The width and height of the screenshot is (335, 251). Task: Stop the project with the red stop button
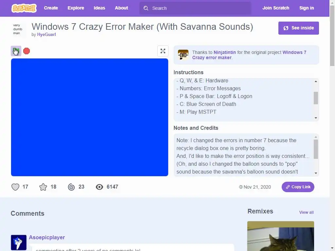click(x=26, y=51)
